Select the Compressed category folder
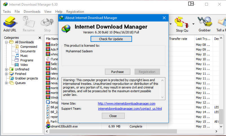The height and width of the screenshot is (136, 226). tap(29, 47)
